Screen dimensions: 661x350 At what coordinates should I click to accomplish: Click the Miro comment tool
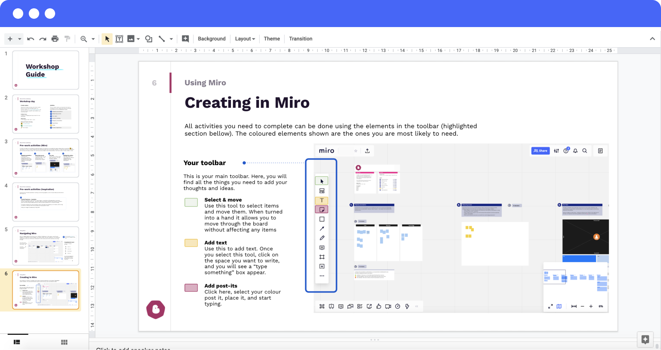pyautogui.click(x=322, y=248)
